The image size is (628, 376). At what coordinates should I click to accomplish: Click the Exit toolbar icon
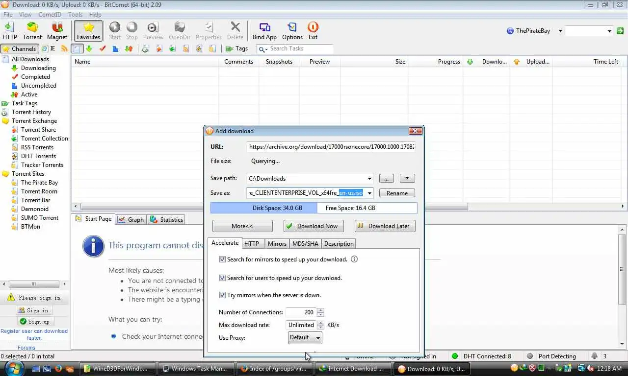(x=313, y=31)
